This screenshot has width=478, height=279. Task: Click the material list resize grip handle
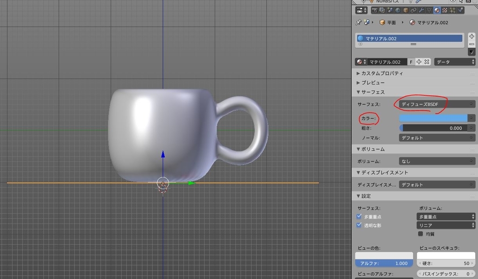point(414,44)
